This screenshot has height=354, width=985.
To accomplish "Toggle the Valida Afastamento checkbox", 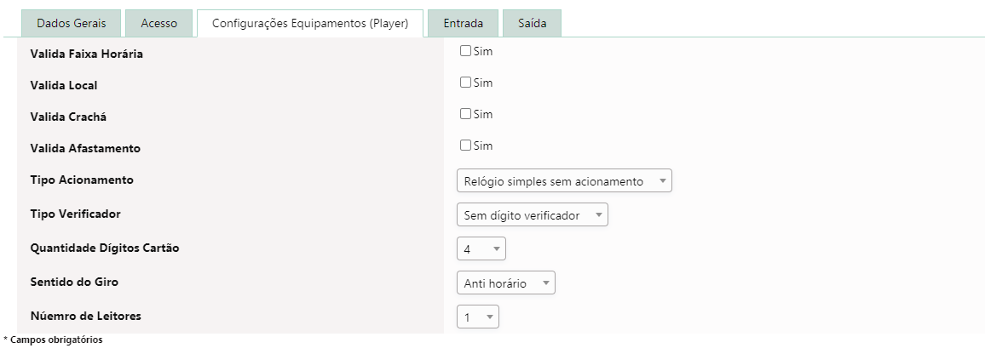I will tap(465, 146).
